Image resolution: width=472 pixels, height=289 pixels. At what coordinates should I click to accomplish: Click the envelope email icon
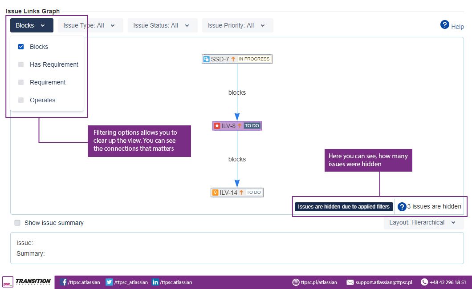tap(350, 282)
